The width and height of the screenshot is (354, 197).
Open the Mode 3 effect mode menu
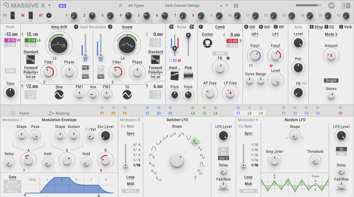pyautogui.click(x=331, y=35)
